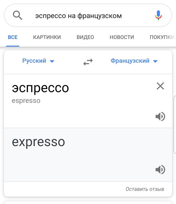Open the Покупки tab
This screenshot has width=176, height=204.
tap(162, 37)
